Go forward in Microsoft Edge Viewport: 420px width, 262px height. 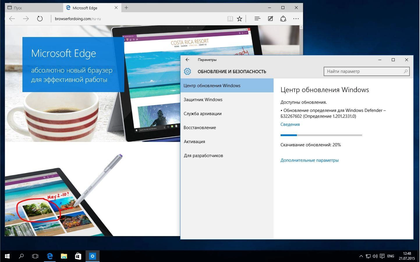point(26,19)
